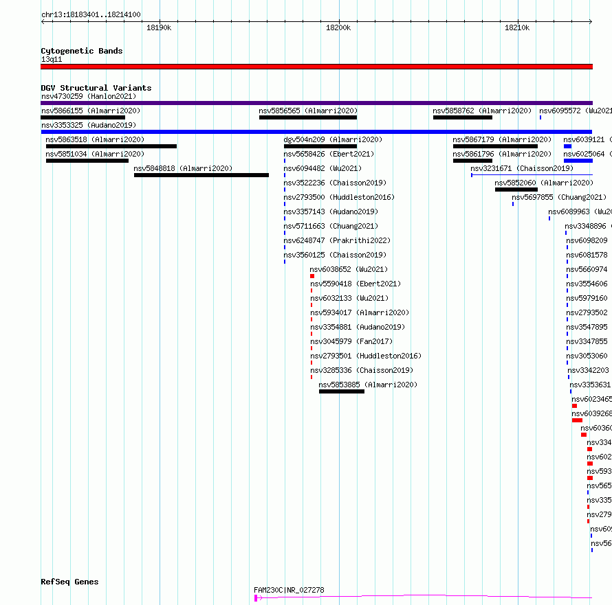Screen dimensions: 612x605
Task: Select nsv5934017 (Almarri2020) label
Action: pos(360,312)
